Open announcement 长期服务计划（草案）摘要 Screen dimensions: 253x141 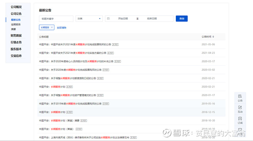(59, 121)
